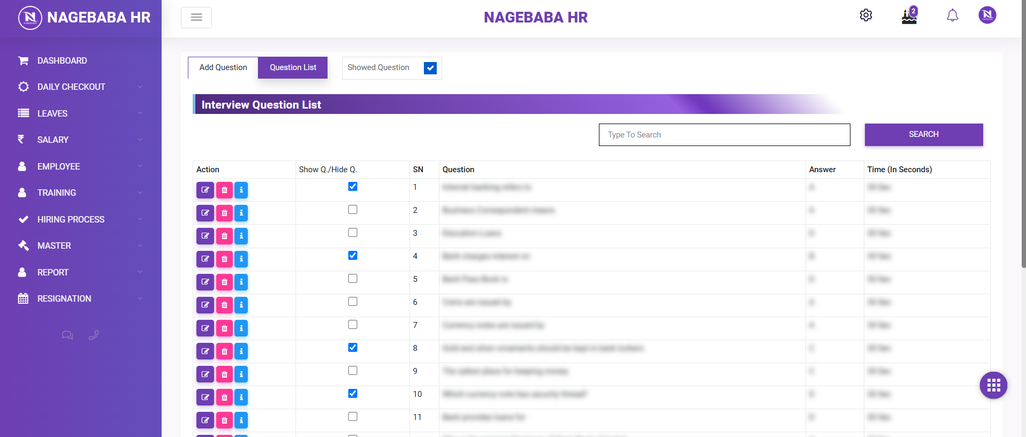The image size is (1026, 437).
Task: Click the Type To Search field
Action: (724, 135)
